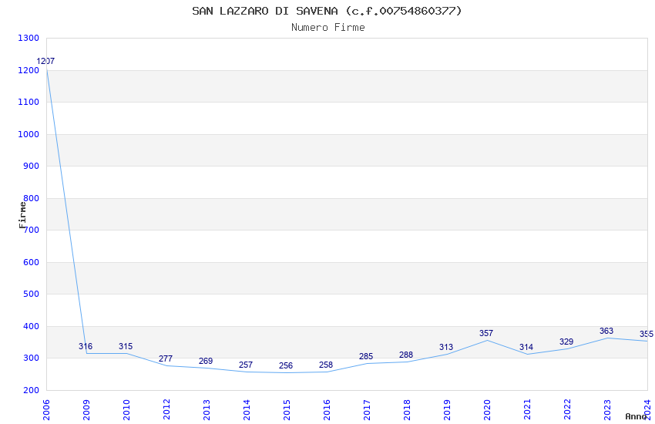Click the y-axis value 600
Image resolution: width=655 pixels, height=424 pixels.
31,262
